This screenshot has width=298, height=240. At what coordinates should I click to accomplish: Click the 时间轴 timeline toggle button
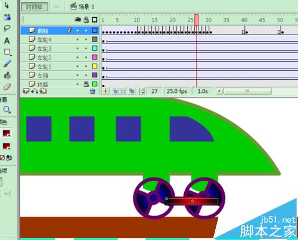[35, 7]
